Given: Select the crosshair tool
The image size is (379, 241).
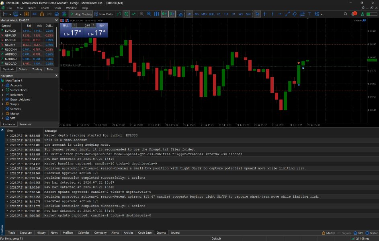Looking at the screenshot, I should pos(265,14).
